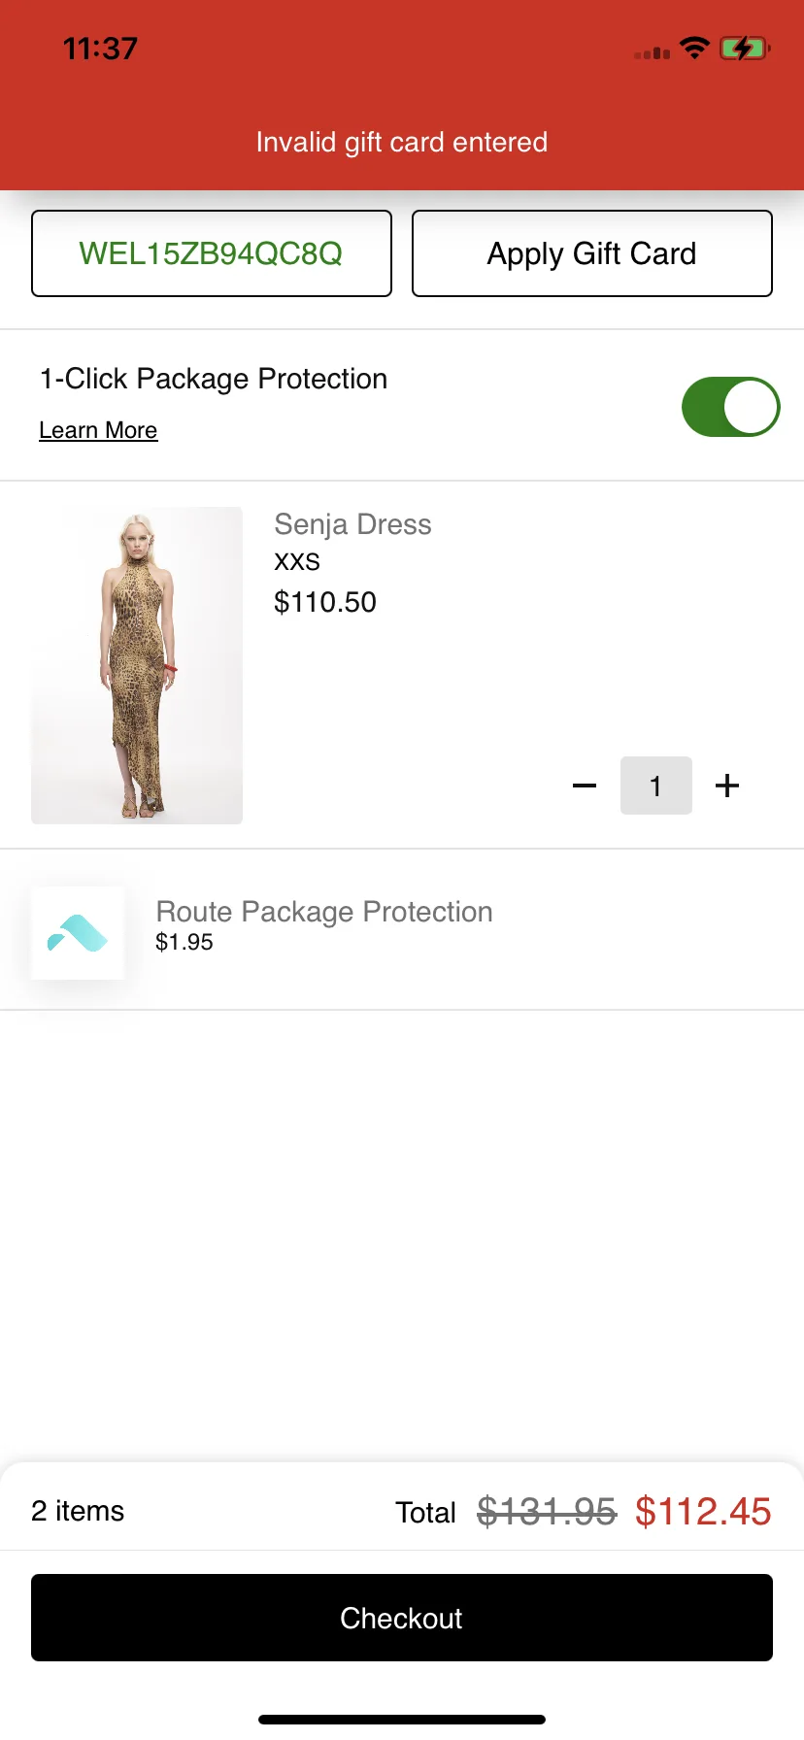Open the Learn More link
The height and width of the screenshot is (1740, 804).
[x=98, y=430]
